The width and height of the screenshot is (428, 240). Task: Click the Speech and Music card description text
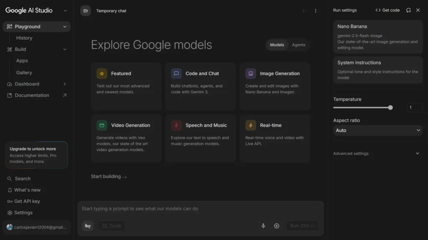coord(200,141)
